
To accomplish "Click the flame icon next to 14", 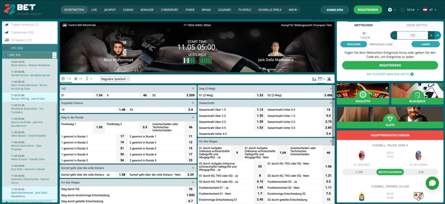I will [x=76, y=79].
